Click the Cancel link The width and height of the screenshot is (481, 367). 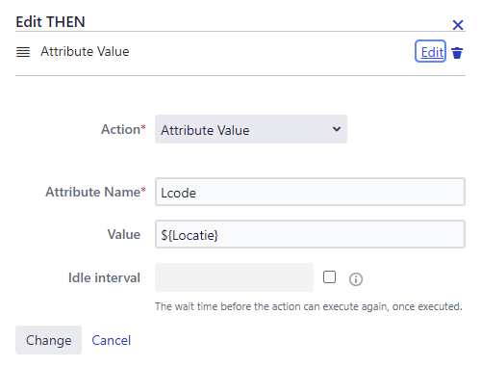tap(112, 340)
